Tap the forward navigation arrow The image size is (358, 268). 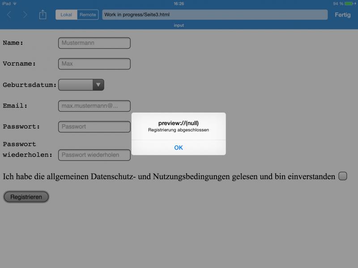pyautogui.click(x=25, y=15)
